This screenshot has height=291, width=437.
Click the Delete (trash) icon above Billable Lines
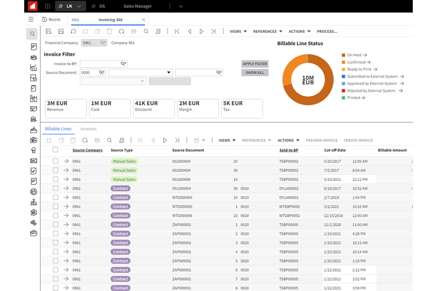73,140
